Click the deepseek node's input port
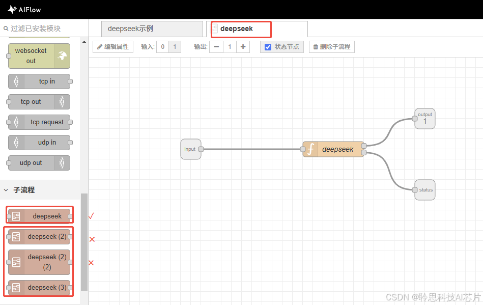This screenshot has width=483, height=305. (x=303, y=149)
